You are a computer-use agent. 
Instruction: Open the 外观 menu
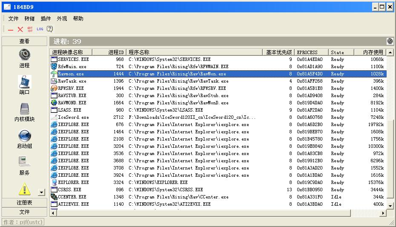click(62, 18)
